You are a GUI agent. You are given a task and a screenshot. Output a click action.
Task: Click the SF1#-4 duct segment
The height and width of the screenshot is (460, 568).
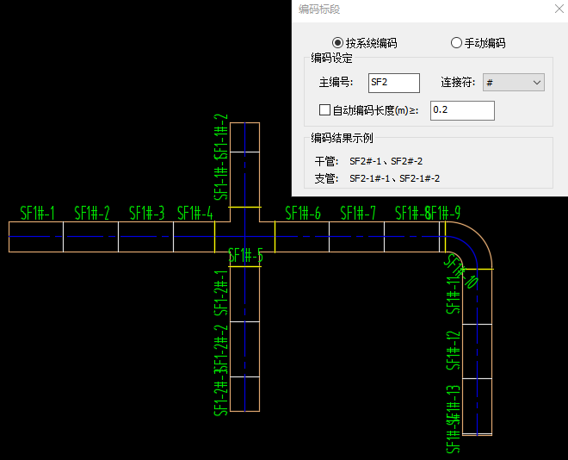[x=194, y=236]
